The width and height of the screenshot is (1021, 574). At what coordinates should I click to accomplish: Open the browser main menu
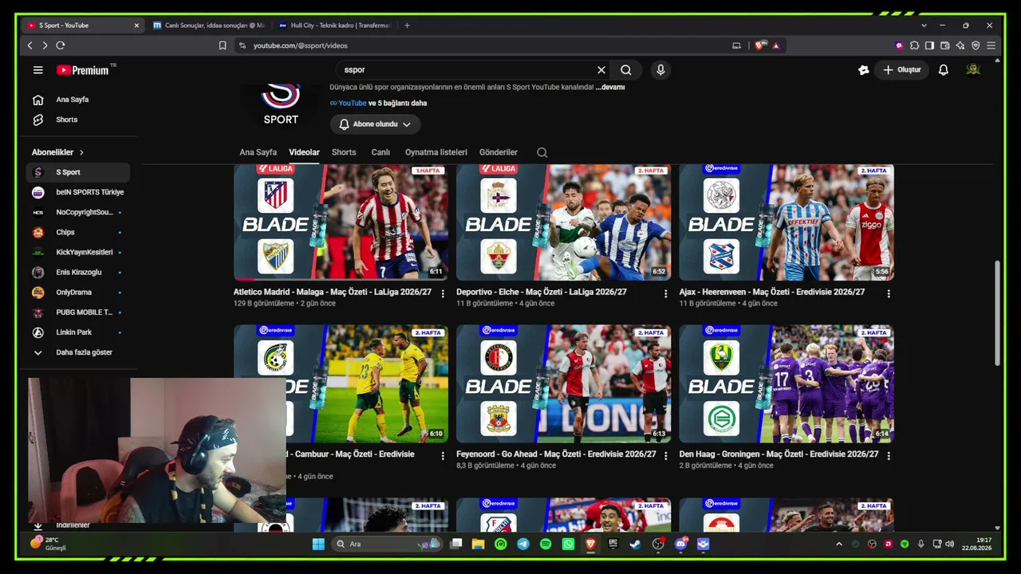991,45
